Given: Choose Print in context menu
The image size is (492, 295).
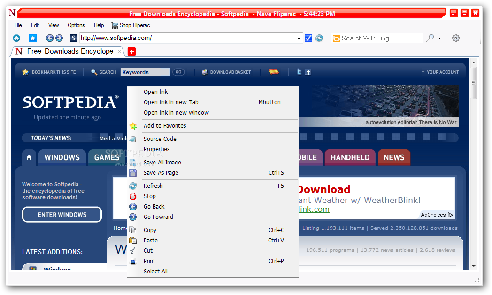Looking at the screenshot, I should click(213, 262).
